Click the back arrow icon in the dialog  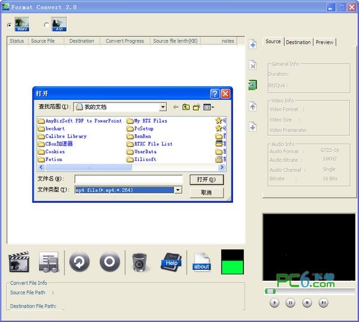tap(176, 107)
